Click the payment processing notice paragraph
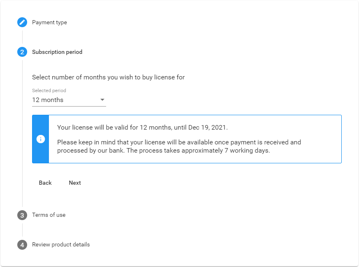 coord(179,146)
